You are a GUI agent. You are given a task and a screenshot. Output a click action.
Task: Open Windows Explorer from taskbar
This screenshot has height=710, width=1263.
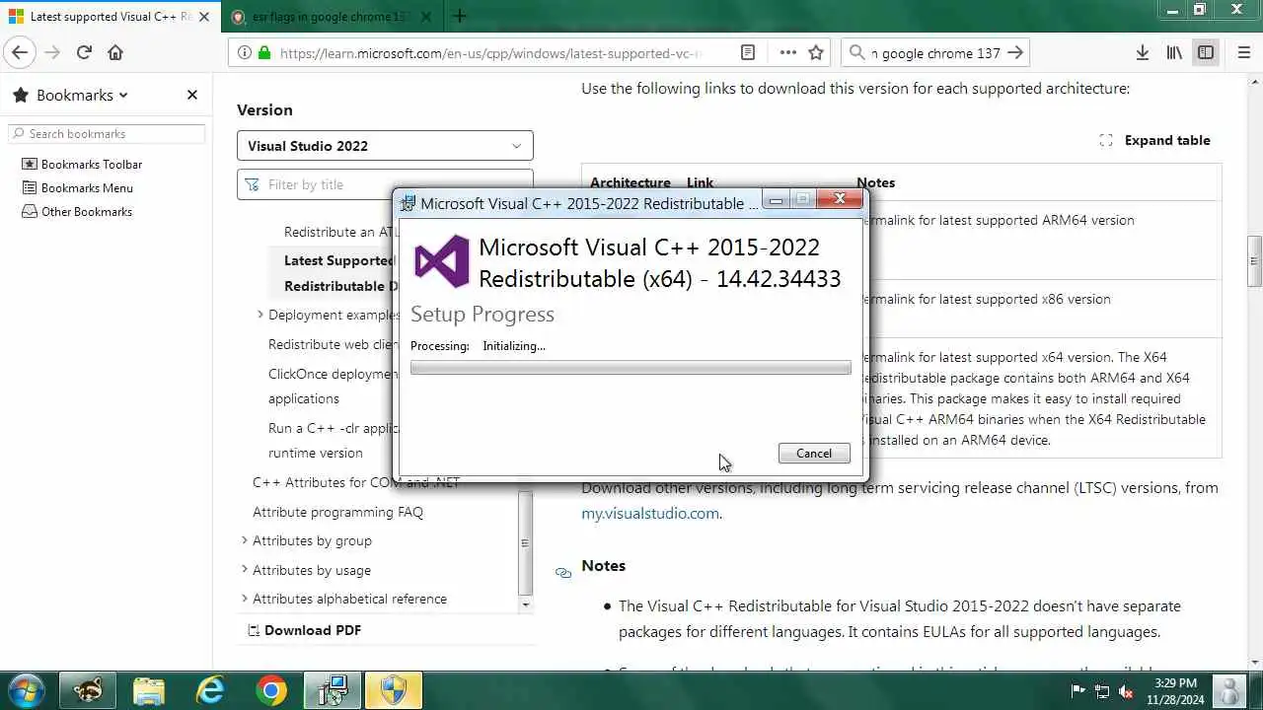coord(149,690)
